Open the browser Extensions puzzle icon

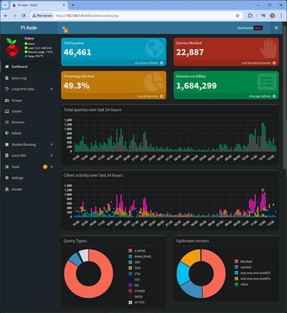pos(250,16)
